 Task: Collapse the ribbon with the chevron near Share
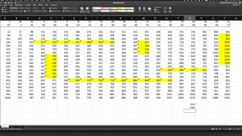tap(240, 5)
